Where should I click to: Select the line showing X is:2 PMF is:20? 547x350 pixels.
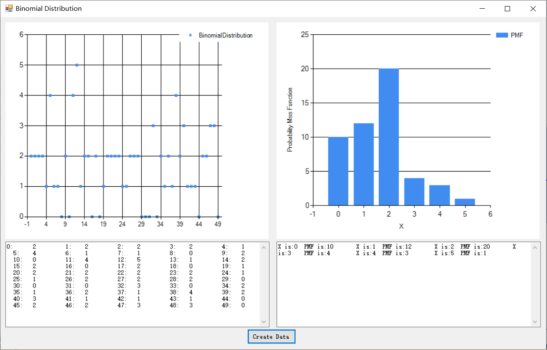coord(462,246)
